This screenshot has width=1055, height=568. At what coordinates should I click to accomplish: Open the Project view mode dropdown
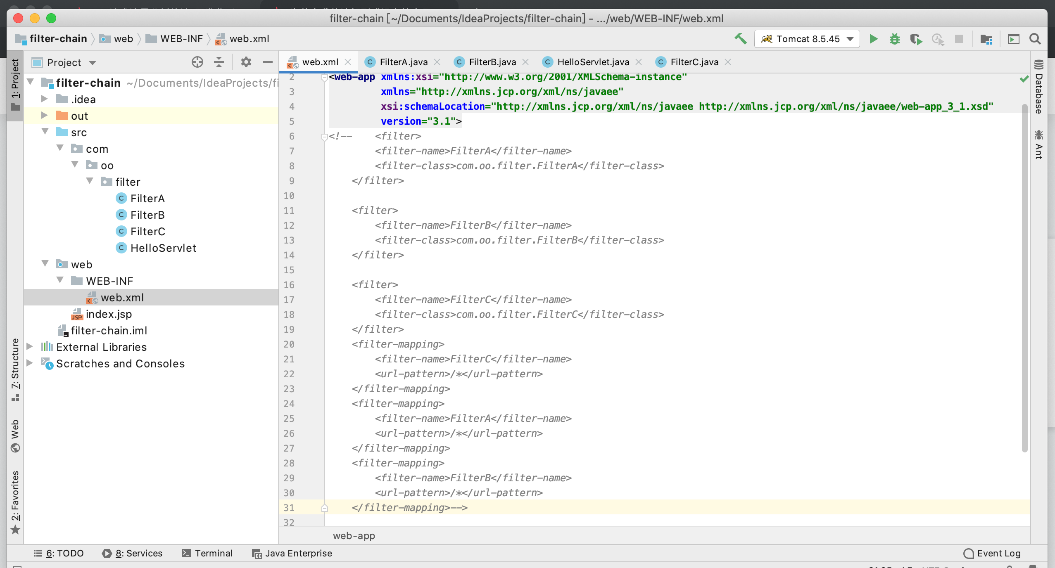[x=93, y=63]
